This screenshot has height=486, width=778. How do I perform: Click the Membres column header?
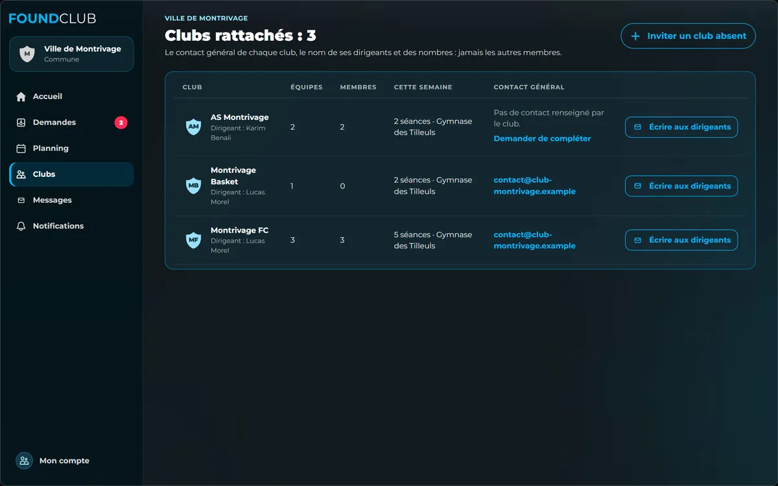(x=358, y=87)
